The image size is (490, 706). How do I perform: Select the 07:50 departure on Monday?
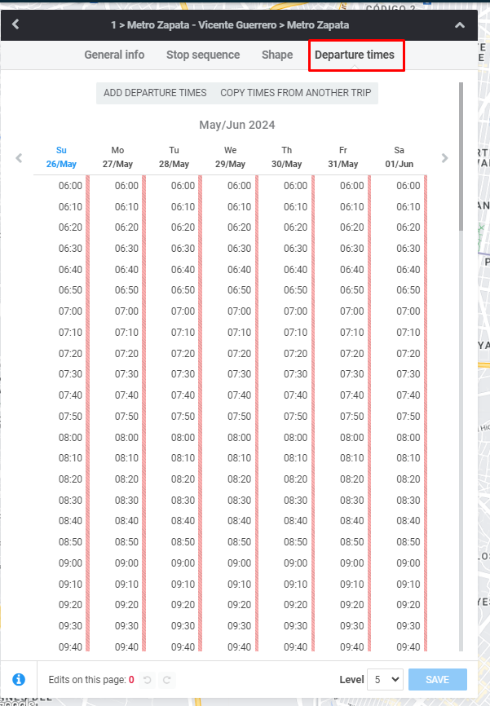(x=126, y=417)
